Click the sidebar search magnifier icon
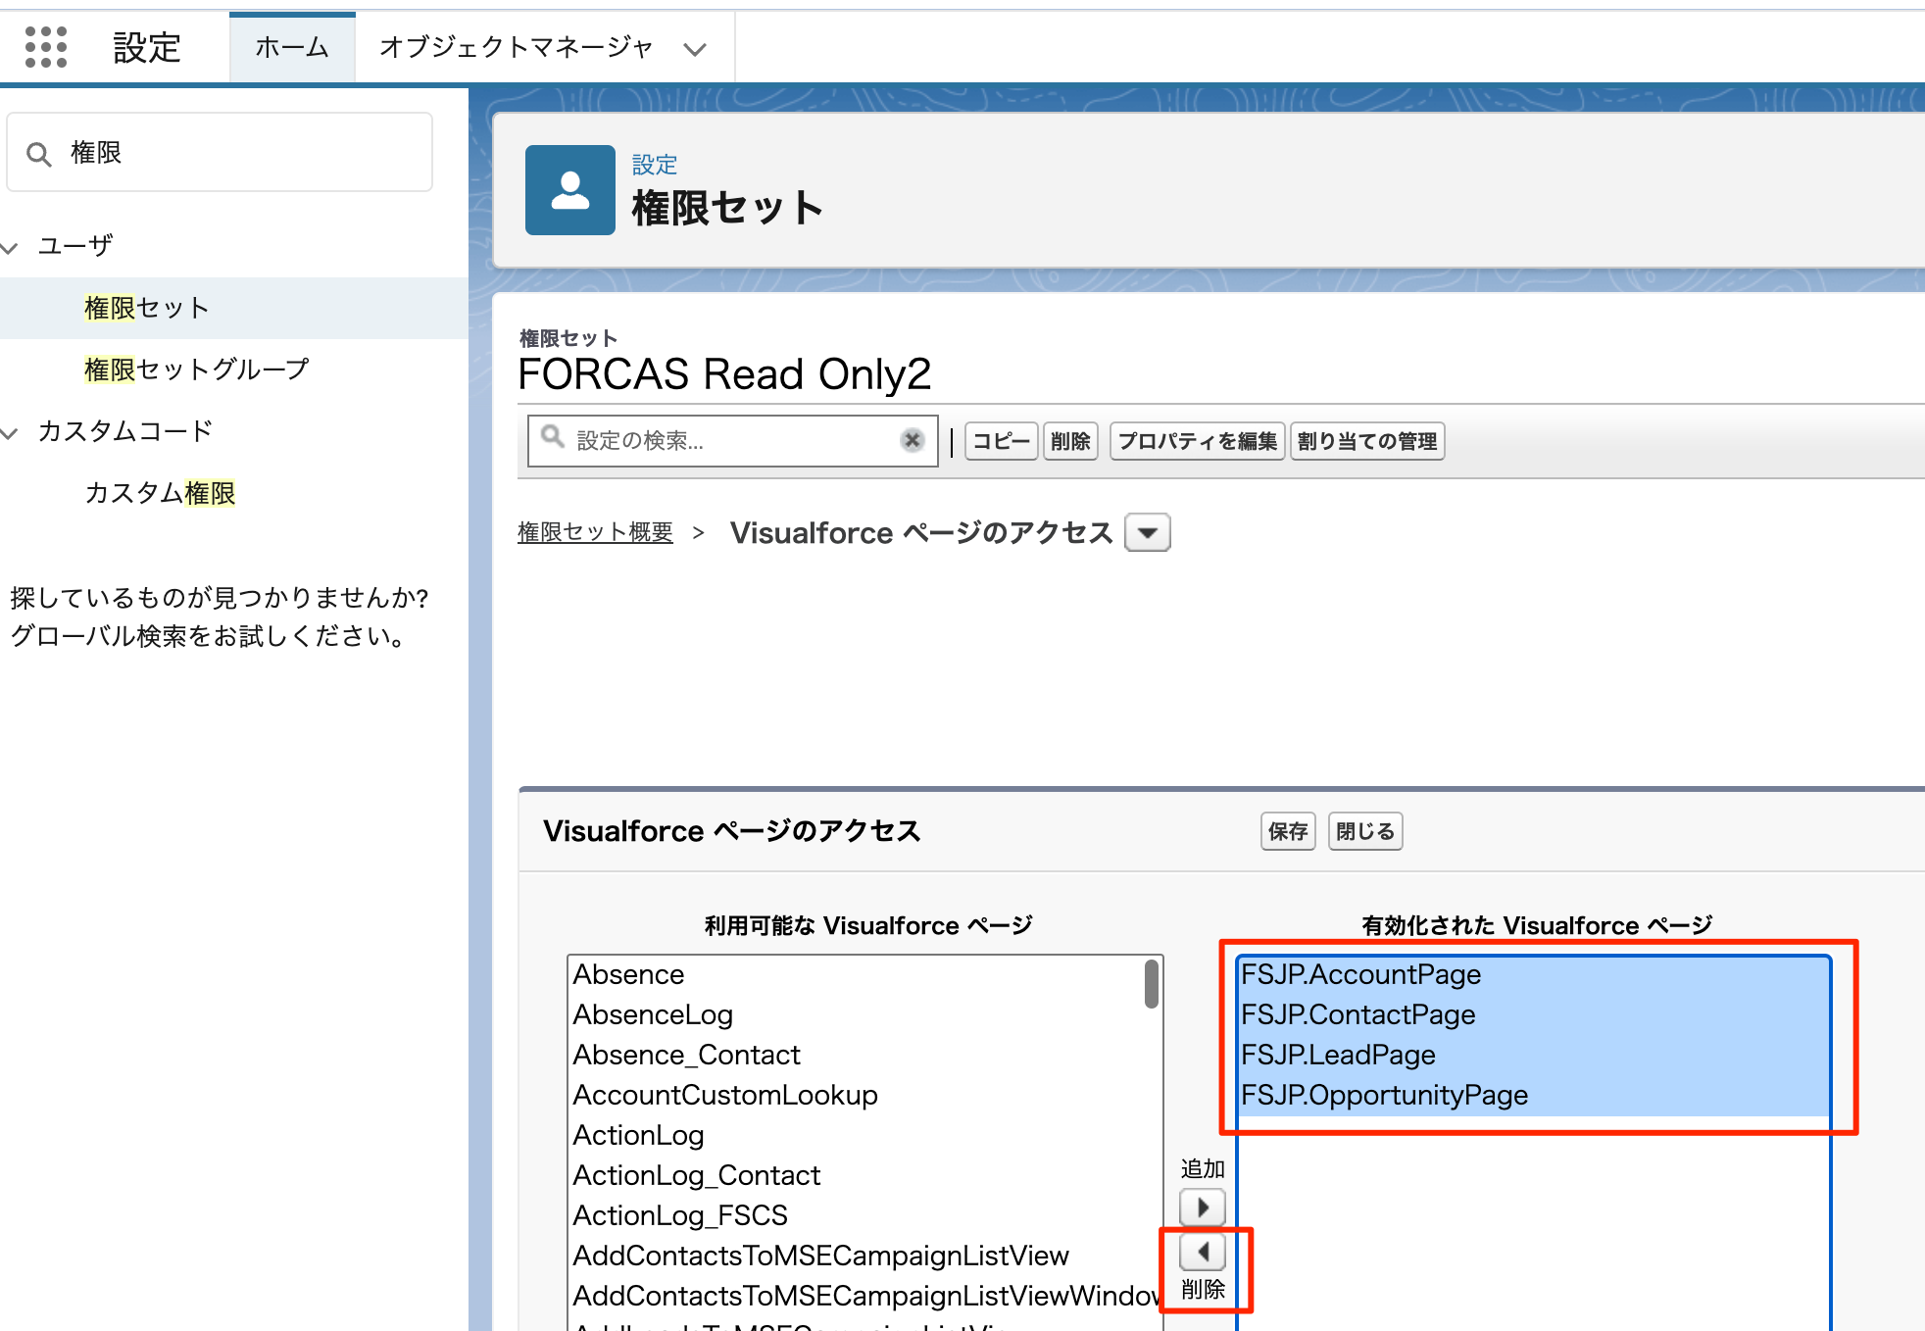The image size is (1925, 1331). tap(39, 154)
